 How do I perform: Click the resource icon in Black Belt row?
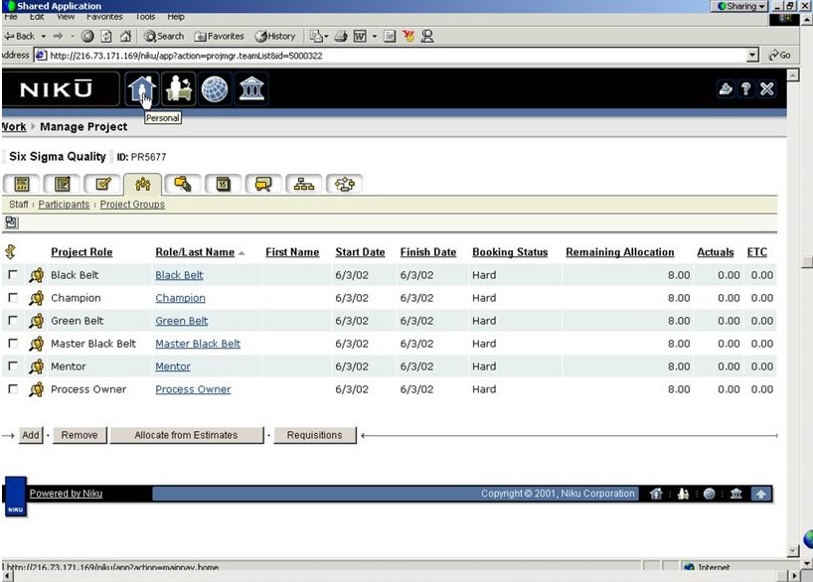tap(37, 275)
